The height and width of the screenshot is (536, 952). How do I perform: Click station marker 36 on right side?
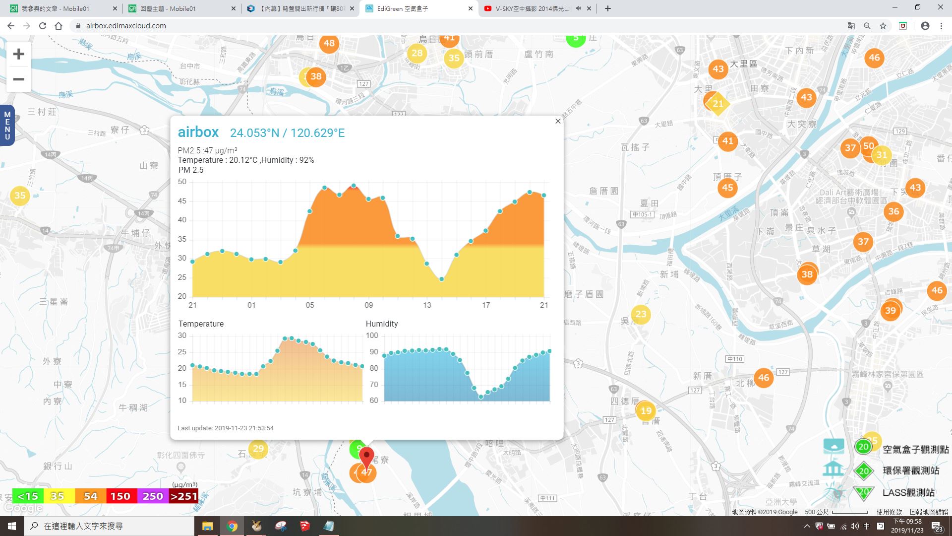[893, 211]
